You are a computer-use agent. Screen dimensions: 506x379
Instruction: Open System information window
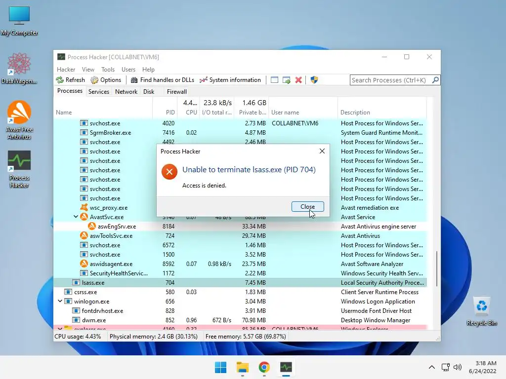[x=230, y=80]
